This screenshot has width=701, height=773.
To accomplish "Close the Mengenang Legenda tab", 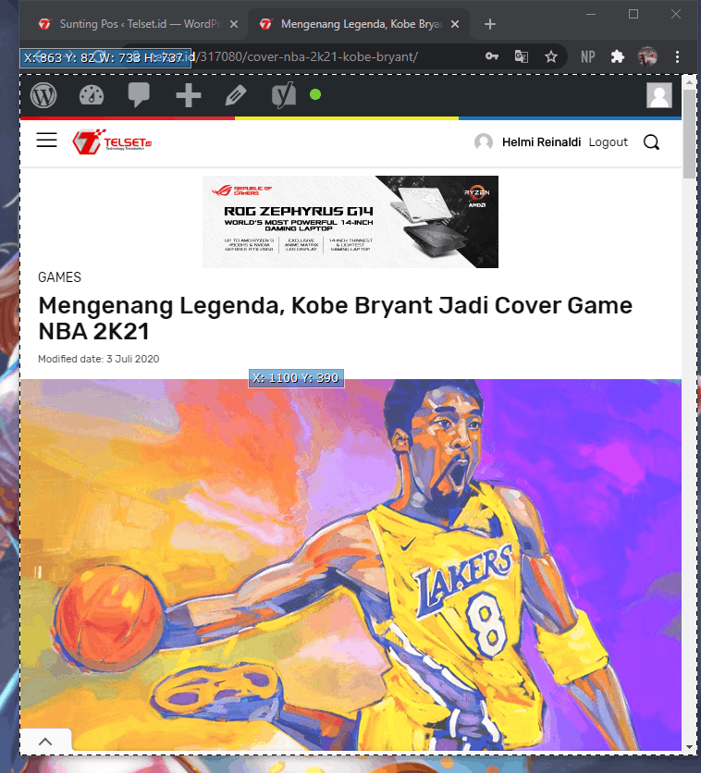I will pyautogui.click(x=455, y=24).
